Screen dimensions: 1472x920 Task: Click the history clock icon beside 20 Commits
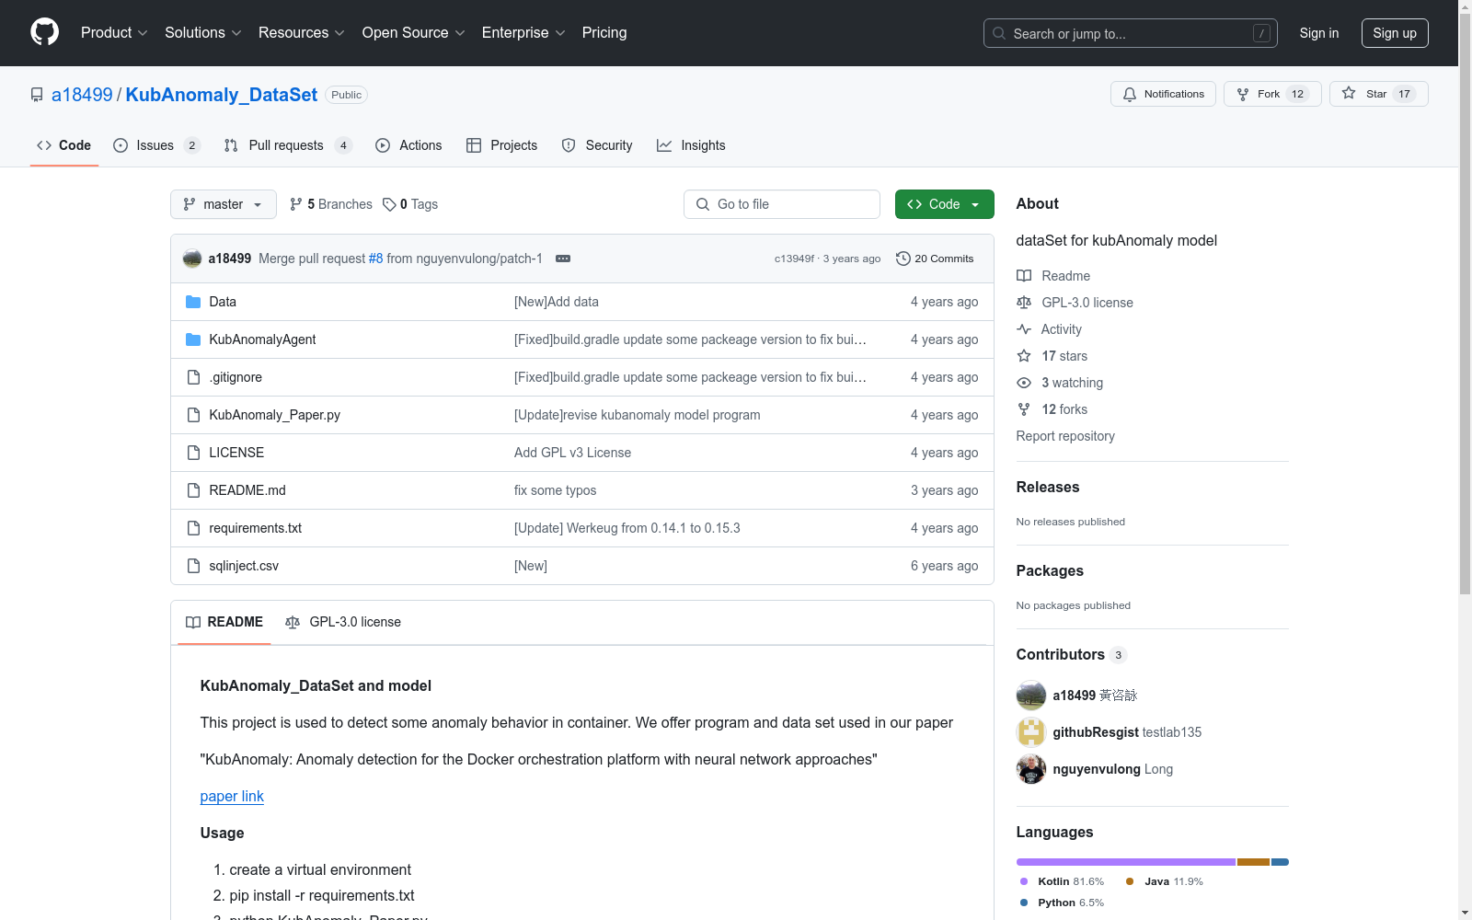click(x=903, y=259)
